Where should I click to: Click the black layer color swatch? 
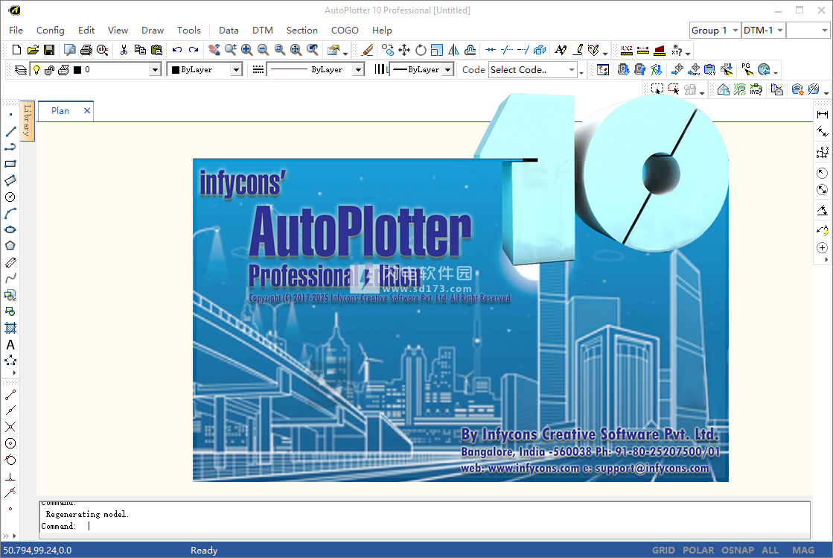pos(77,69)
